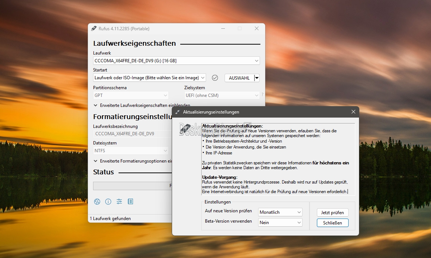Open settings via the sliders icon
The image size is (431, 258).
point(119,202)
